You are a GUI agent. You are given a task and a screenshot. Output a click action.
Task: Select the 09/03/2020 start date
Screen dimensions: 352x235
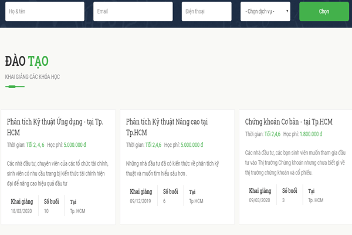[x=259, y=200]
